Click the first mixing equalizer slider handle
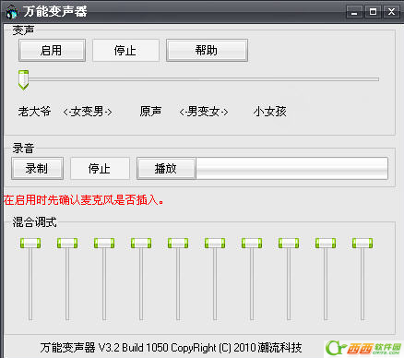 tap(30, 243)
